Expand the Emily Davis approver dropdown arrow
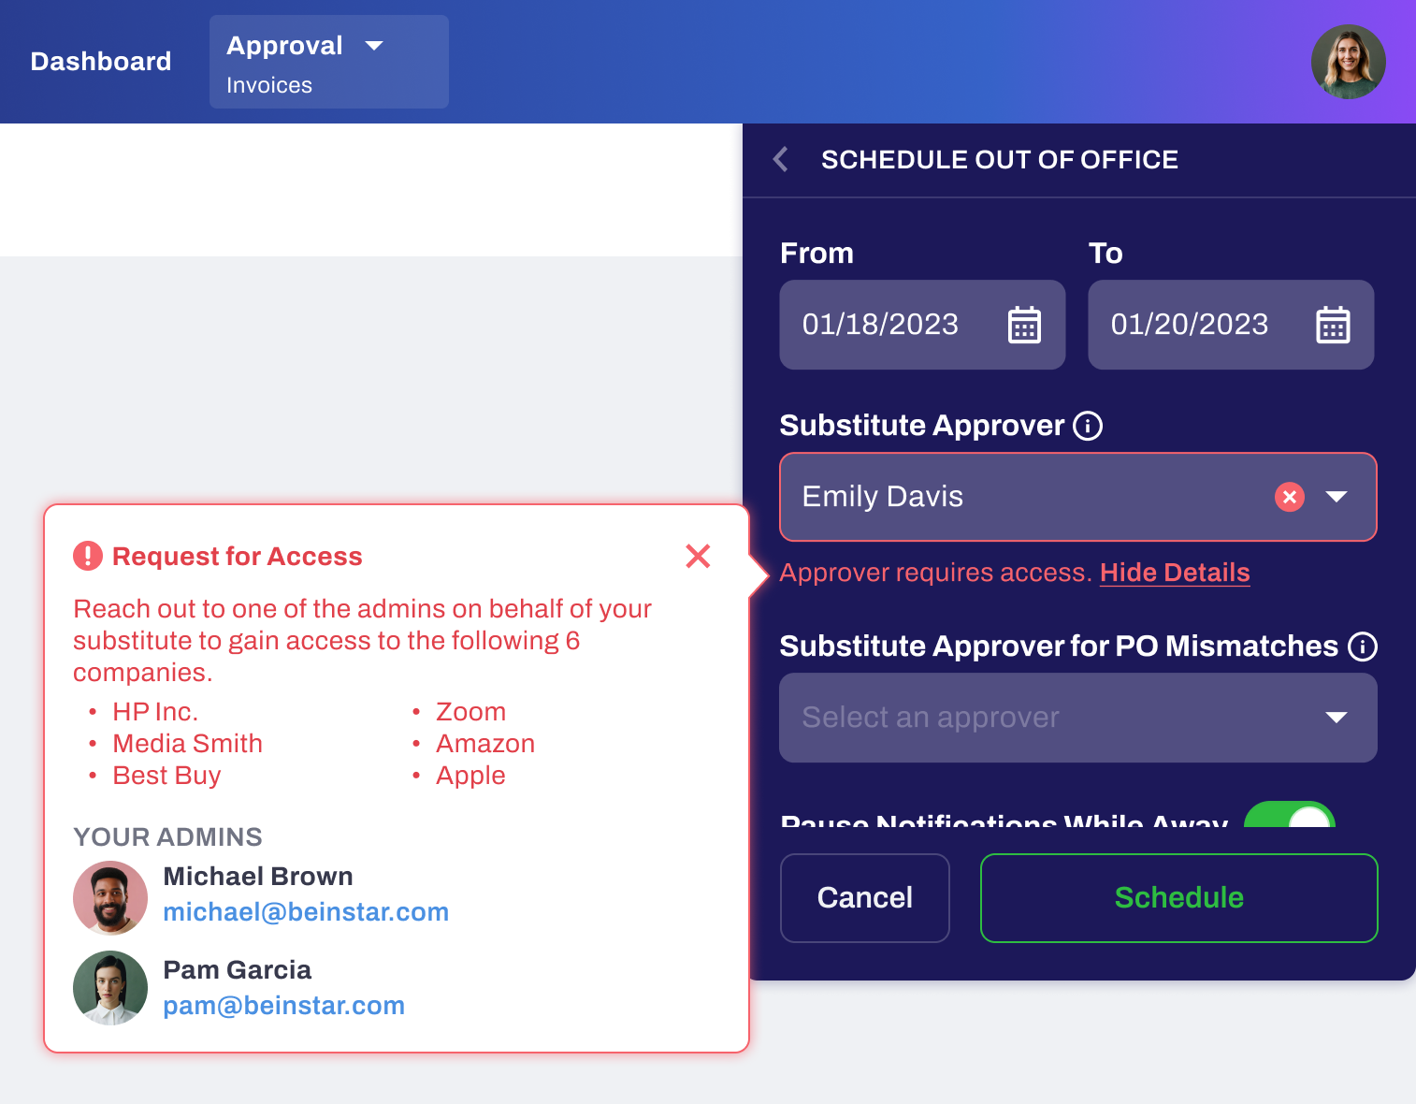The width and height of the screenshot is (1416, 1104). point(1337,497)
